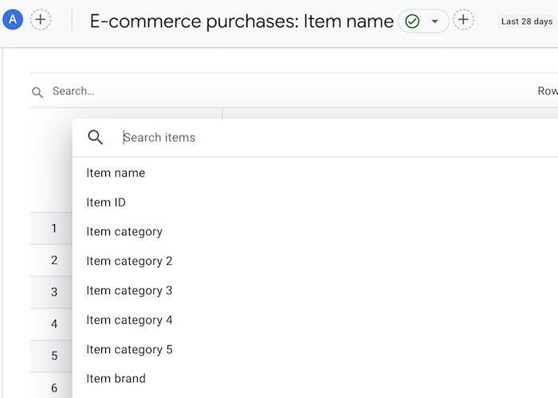Image resolution: width=558 pixels, height=398 pixels.
Task: Open the 'Last 28 days' date range selector
Action: point(527,22)
